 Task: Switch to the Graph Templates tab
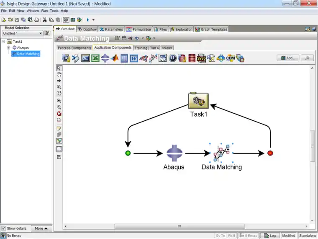click(x=211, y=29)
